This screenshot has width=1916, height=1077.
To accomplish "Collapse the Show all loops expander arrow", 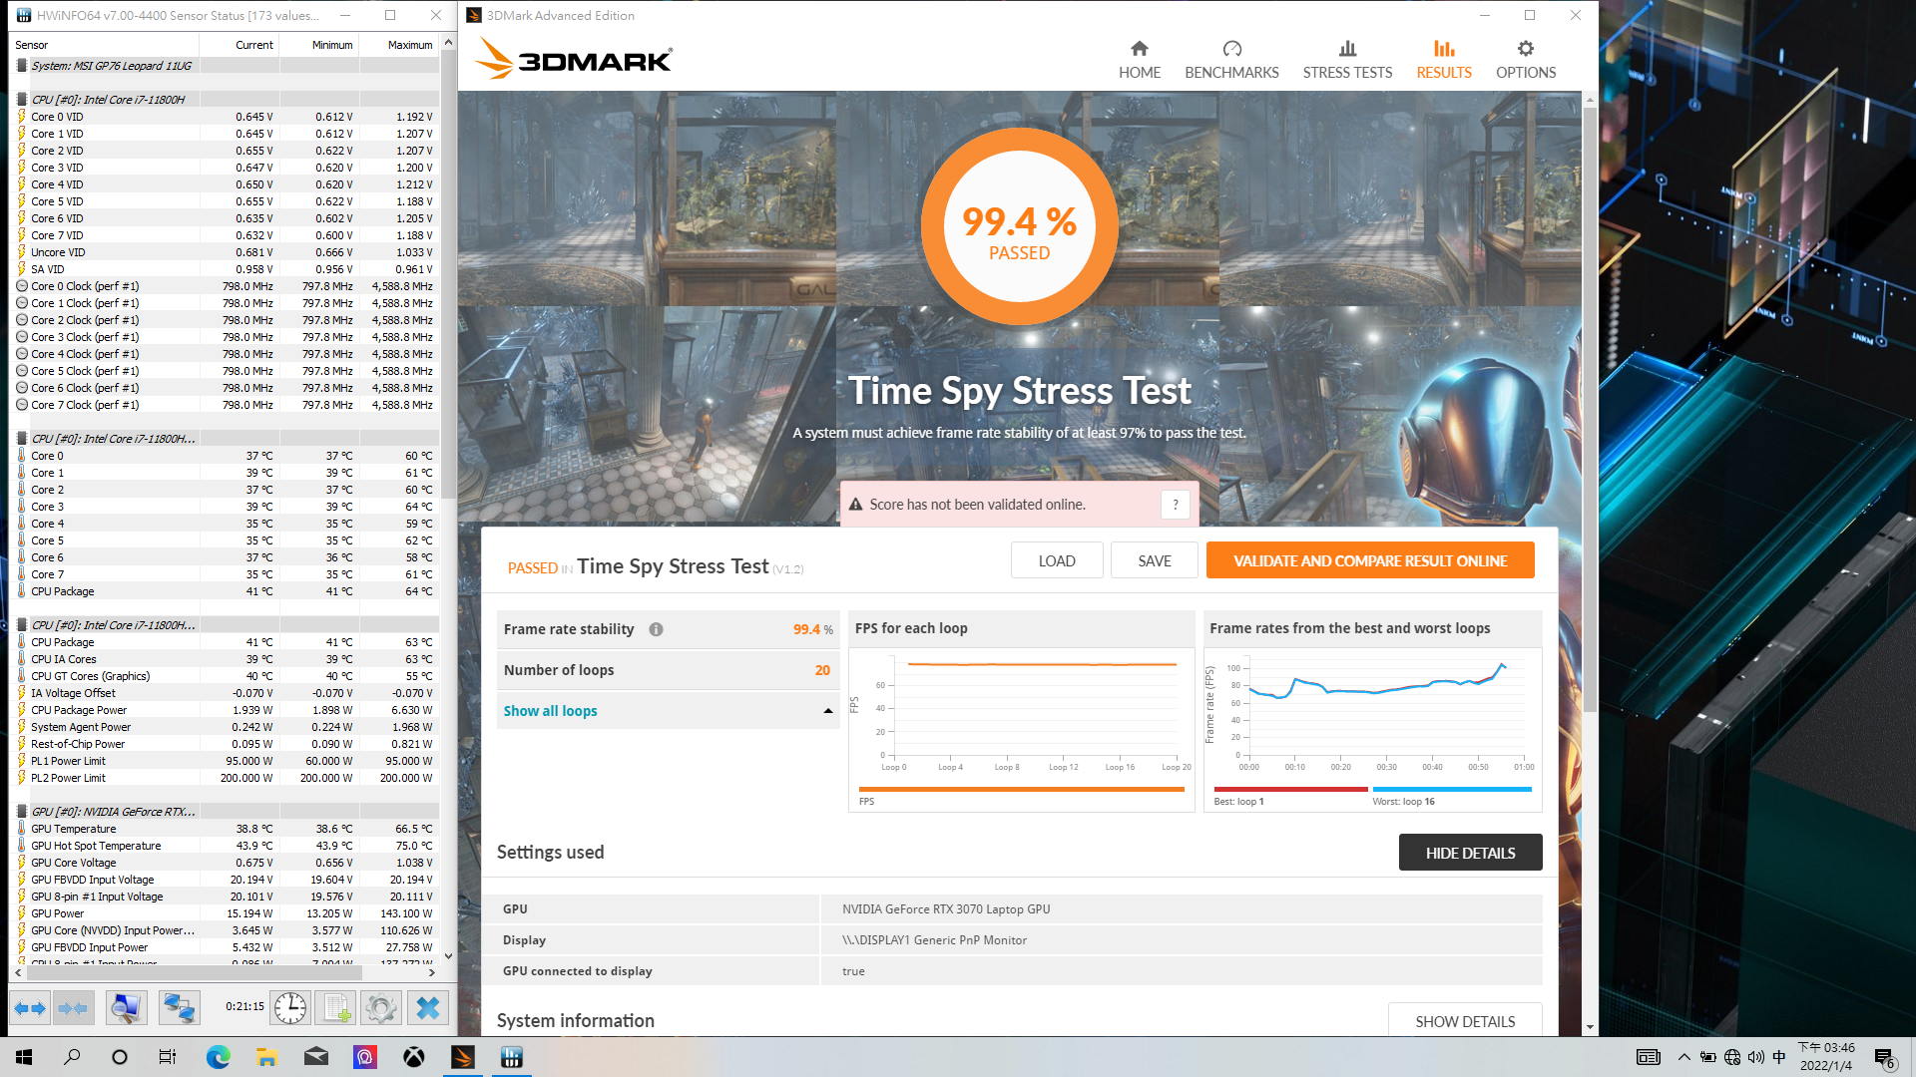I will pos(827,711).
